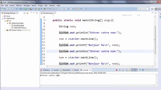Open Package Explorer View Menu triangle

tap(31, 13)
